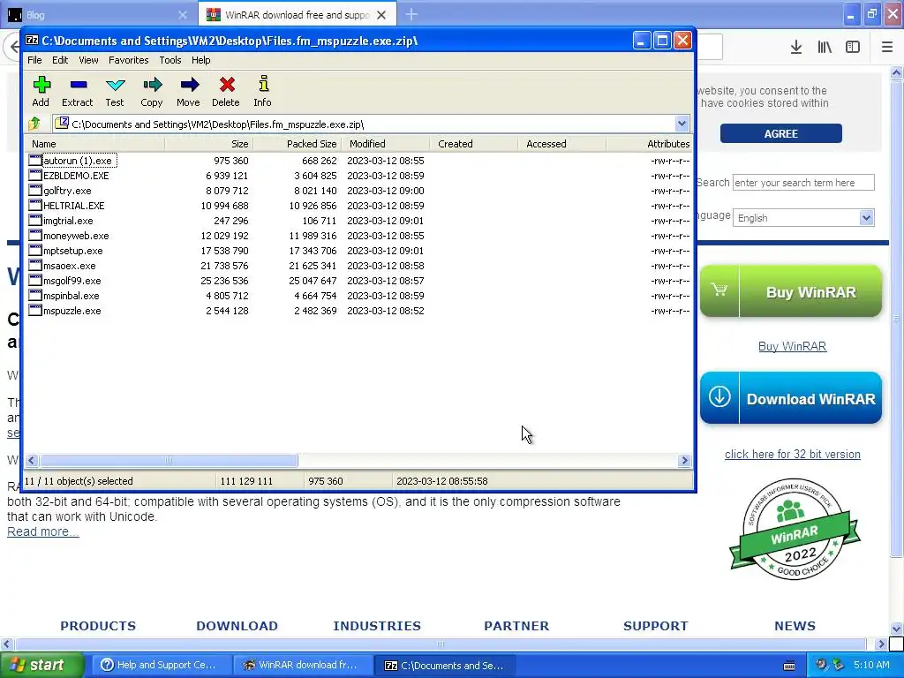
Task: Select the mspinbal.exe file row
Action: coord(358,295)
